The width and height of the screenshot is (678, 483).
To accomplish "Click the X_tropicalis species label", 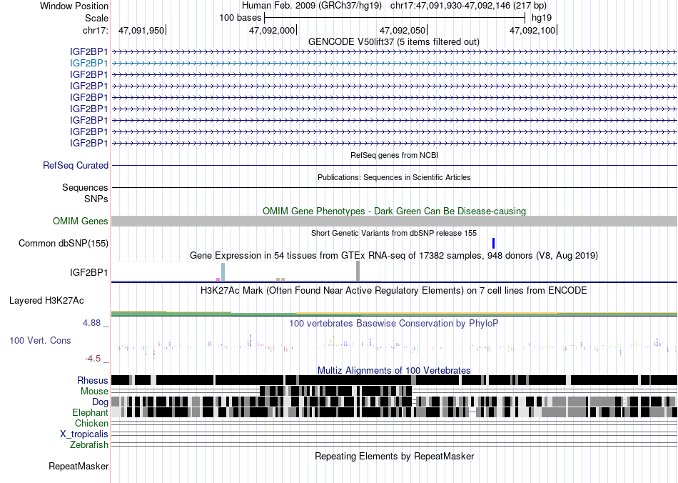I will pyautogui.click(x=84, y=434).
